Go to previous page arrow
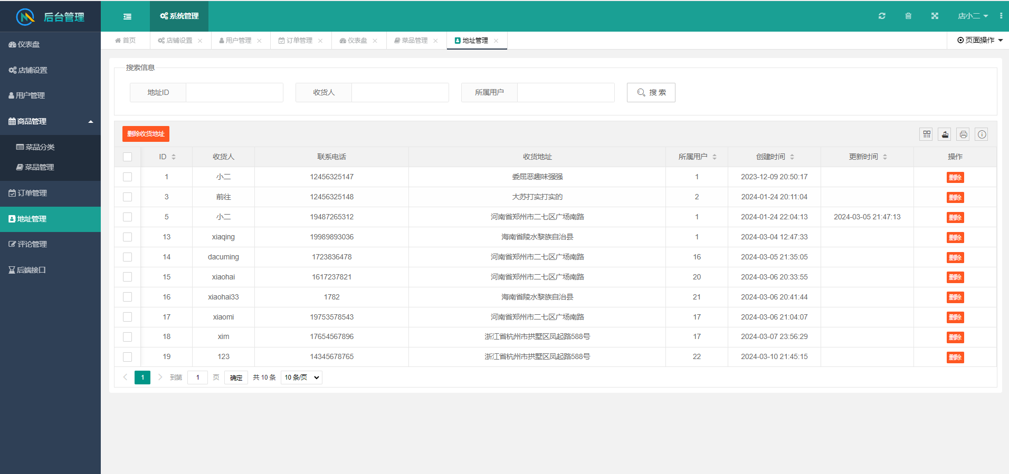This screenshot has width=1009, height=474. 126,377
